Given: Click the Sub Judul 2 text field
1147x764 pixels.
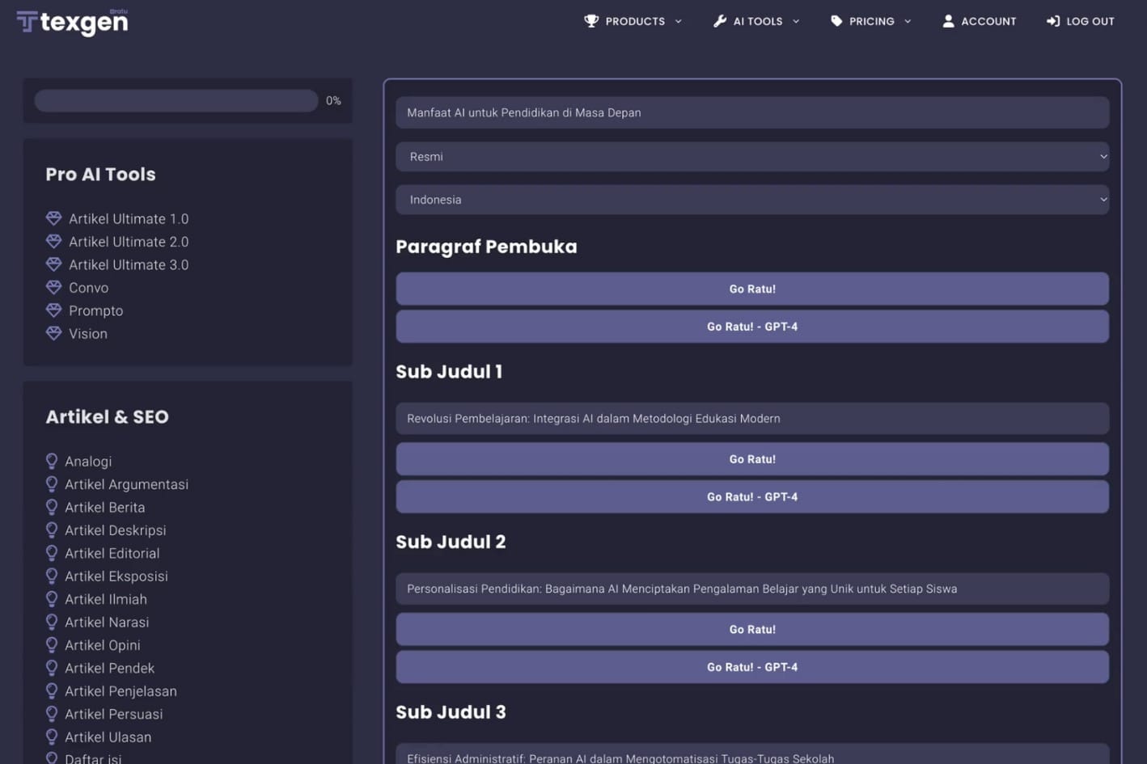Looking at the screenshot, I should 751,589.
